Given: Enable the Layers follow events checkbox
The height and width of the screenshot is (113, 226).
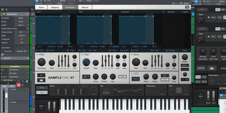Looking at the screenshot, I should click(28, 29).
